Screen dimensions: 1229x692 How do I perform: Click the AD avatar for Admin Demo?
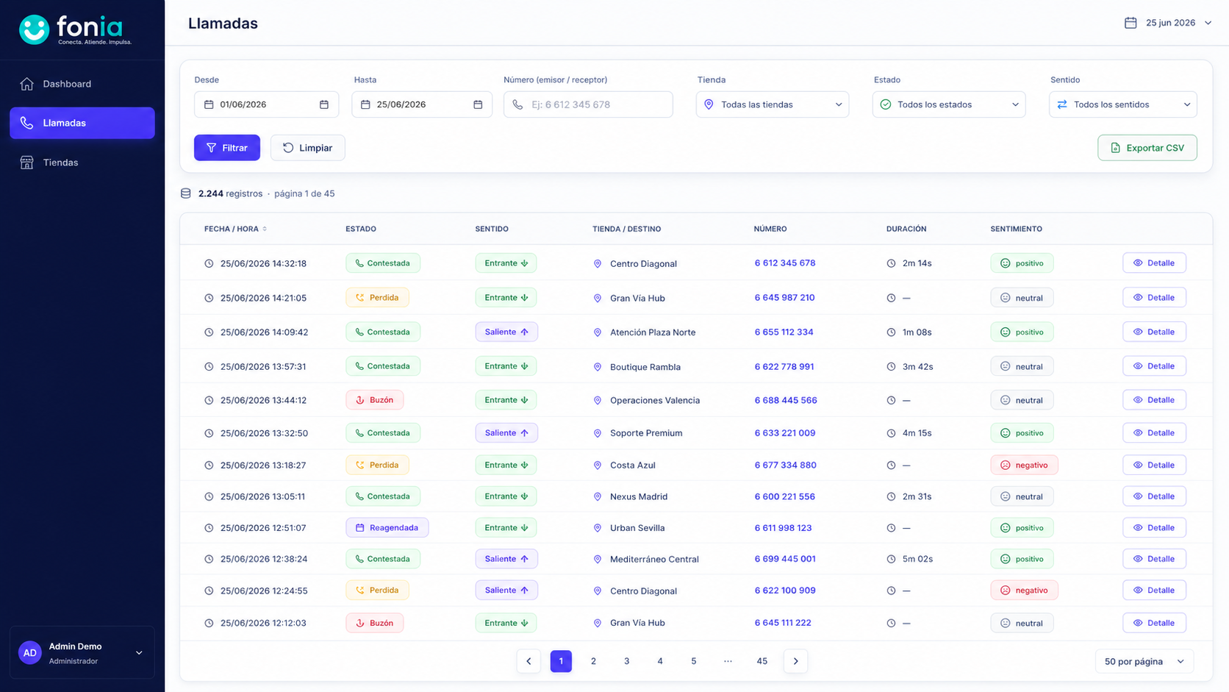click(30, 653)
